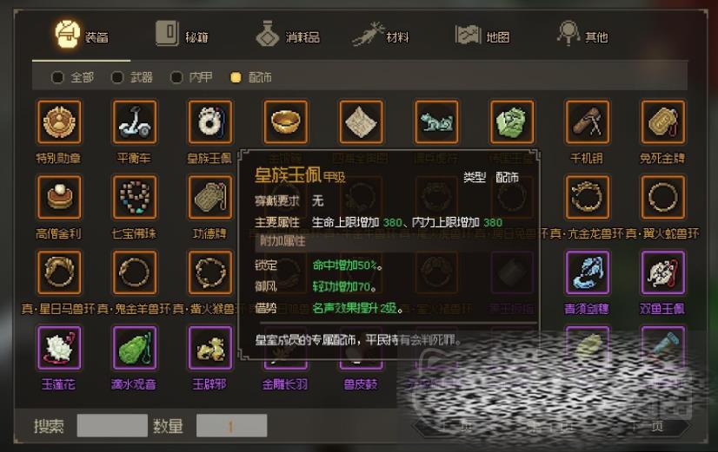Select the 双鱼玉佩 double fish pendant
The height and width of the screenshot is (452, 718).
(x=662, y=272)
